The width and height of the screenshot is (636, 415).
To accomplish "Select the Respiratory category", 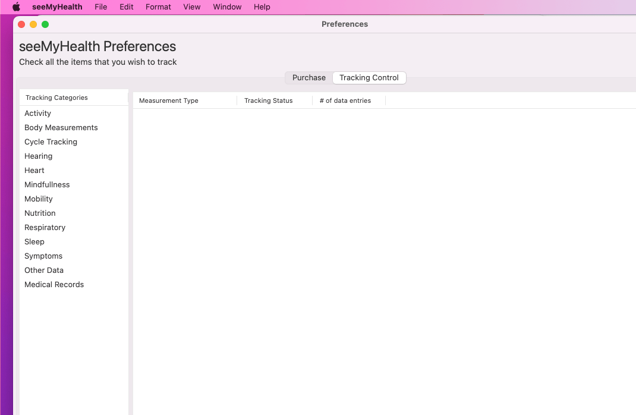I will [x=74, y=227].
